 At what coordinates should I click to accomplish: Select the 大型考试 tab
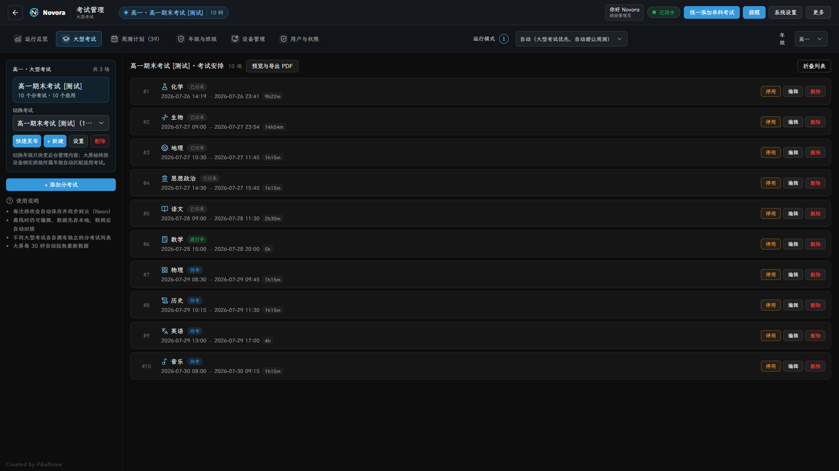click(79, 39)
